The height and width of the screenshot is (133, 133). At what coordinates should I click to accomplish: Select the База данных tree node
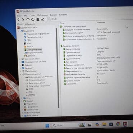click(x=31, y=116)
